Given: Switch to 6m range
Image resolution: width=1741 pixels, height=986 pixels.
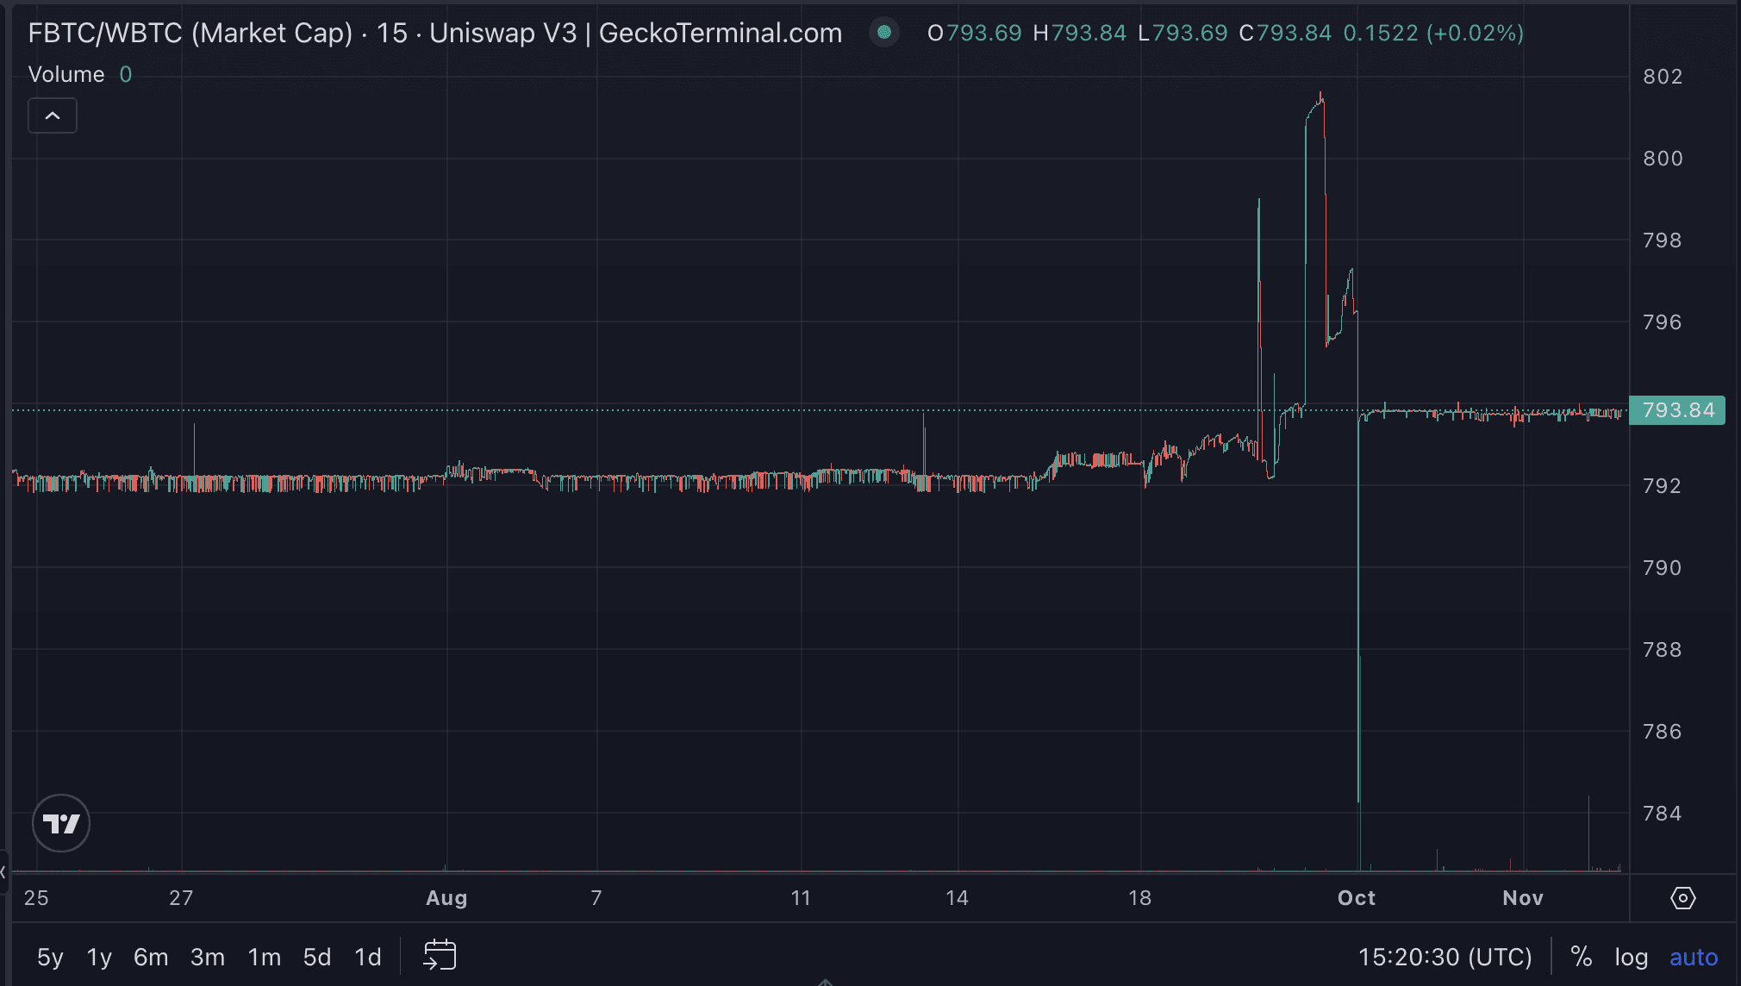Looking at the screenshot, I should point(151,957).
